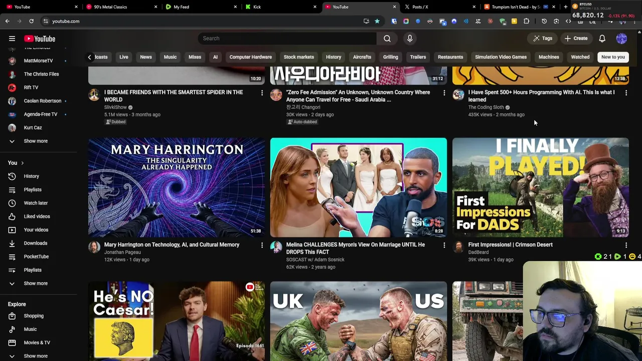Click SlivkiShow channel avatar

click(94, 95)
